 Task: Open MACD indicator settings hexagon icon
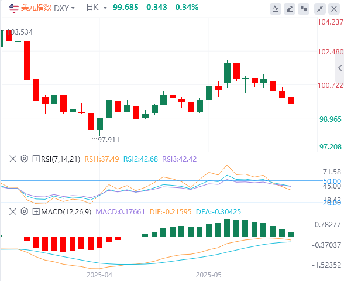click(x=25, y=211)
